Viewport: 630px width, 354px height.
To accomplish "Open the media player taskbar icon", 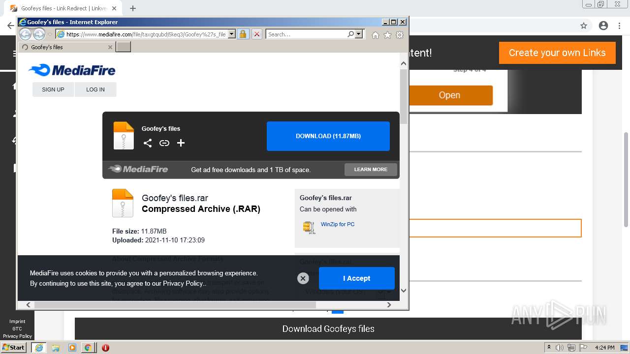I will pyautogui.click(x=72, y=348).
